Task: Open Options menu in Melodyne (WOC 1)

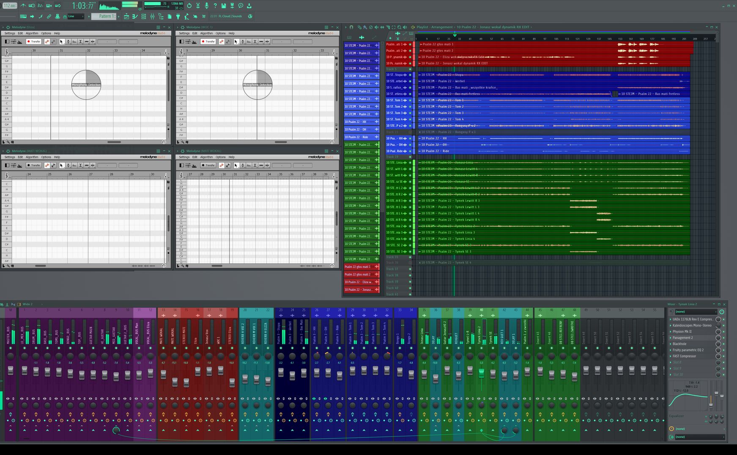Action: (x=221, y=33)
